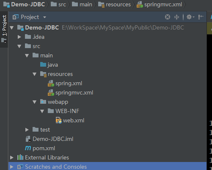Open the Project panel gear settings

click(190, 17)
